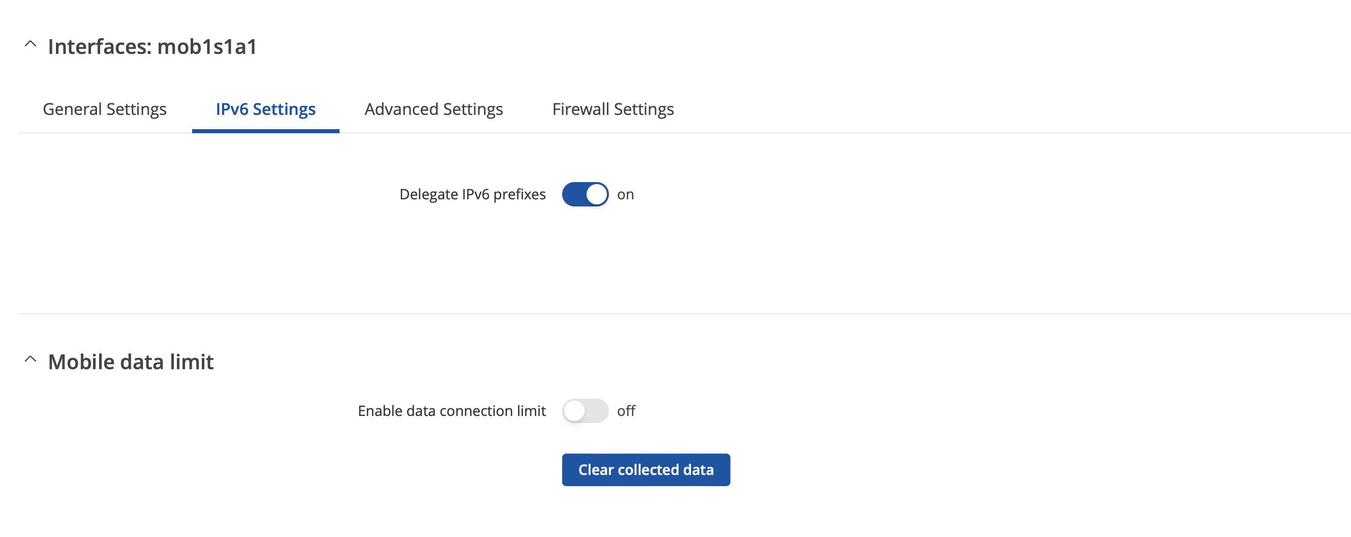
Task: Click the Interfaces: mob1s1a1 heading text
Action: click(x=152, y=46)
